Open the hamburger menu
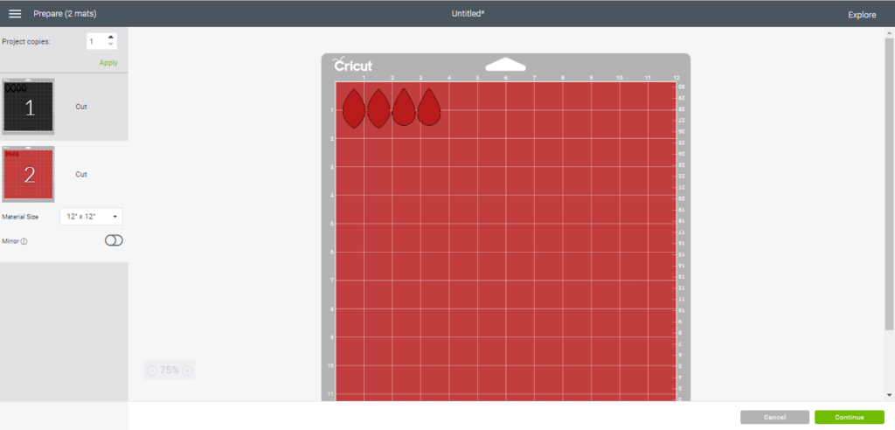The width and height of the screenshot is (895, 430). point(15,14)
